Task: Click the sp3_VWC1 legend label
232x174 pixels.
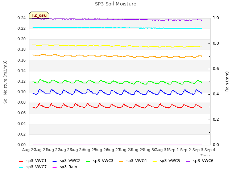Action: coord(36,161)
